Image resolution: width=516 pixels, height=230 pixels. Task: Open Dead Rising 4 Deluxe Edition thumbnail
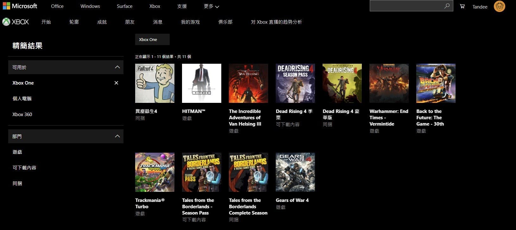342,83
